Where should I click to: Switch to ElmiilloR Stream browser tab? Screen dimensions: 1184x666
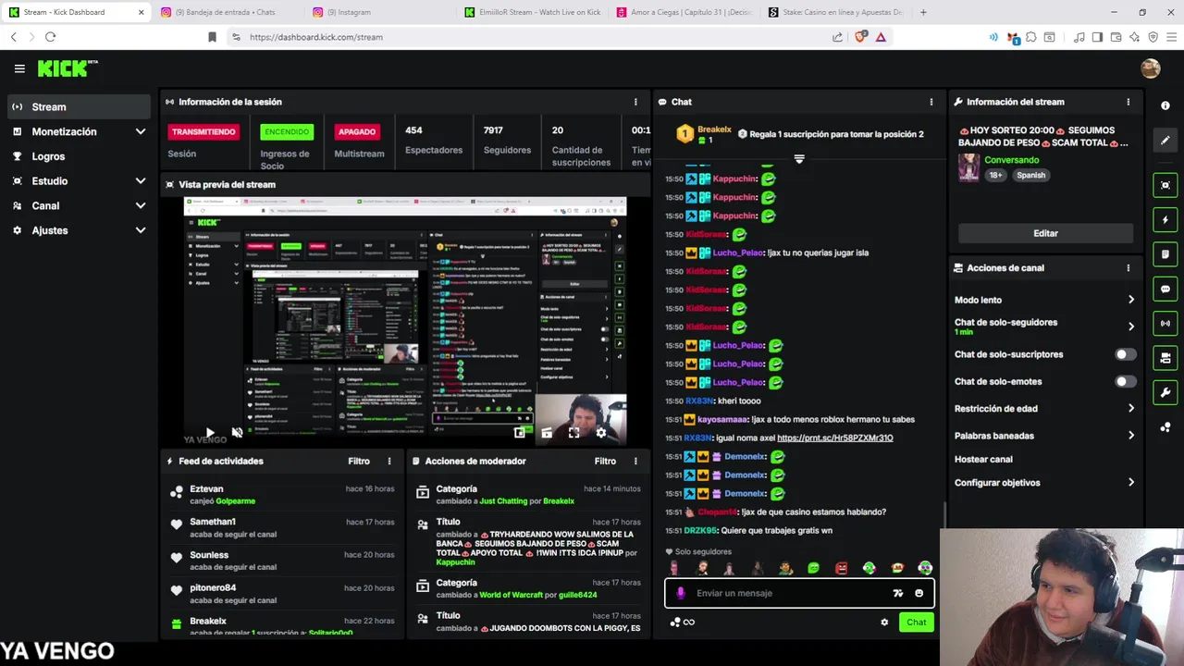532,12
